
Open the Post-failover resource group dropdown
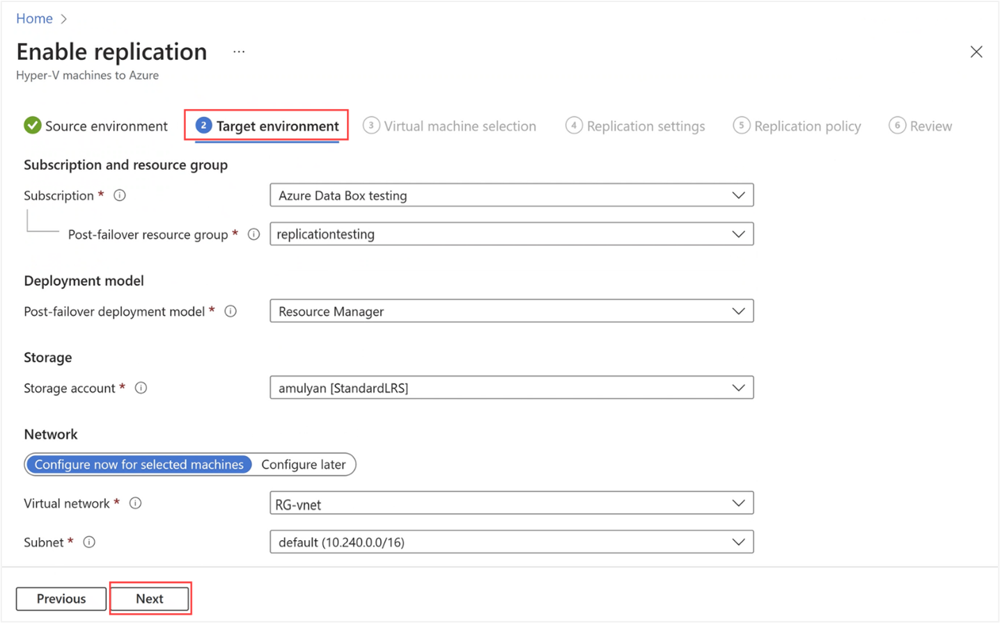(x=512, y=234)
